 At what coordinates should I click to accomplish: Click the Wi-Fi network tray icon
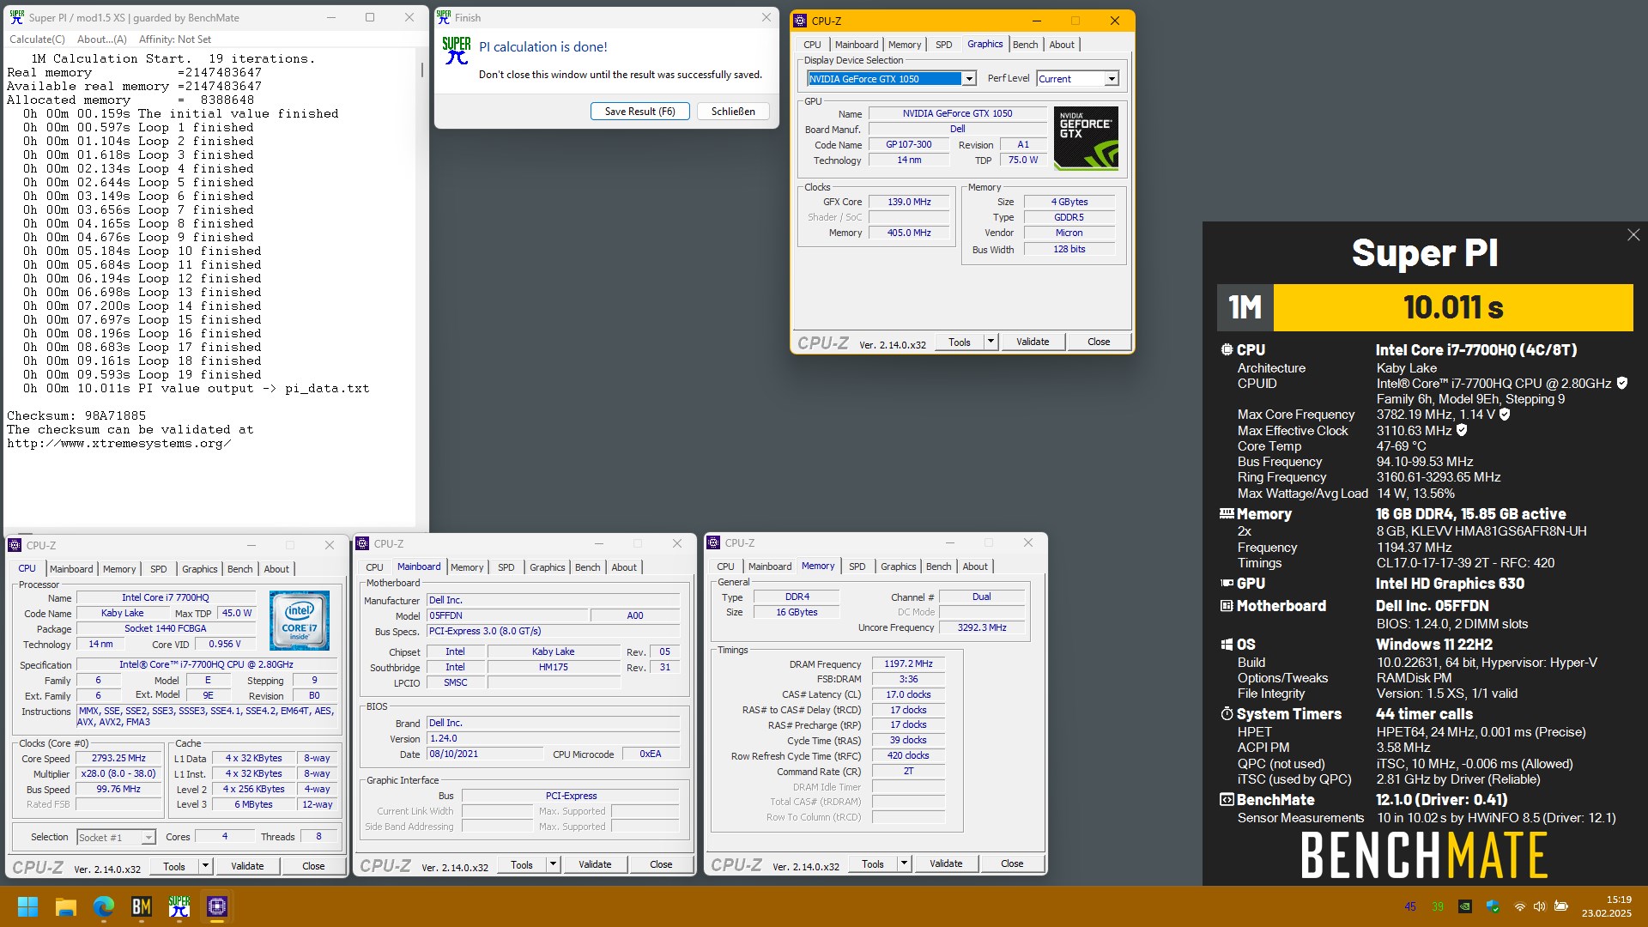(1520, 906)
